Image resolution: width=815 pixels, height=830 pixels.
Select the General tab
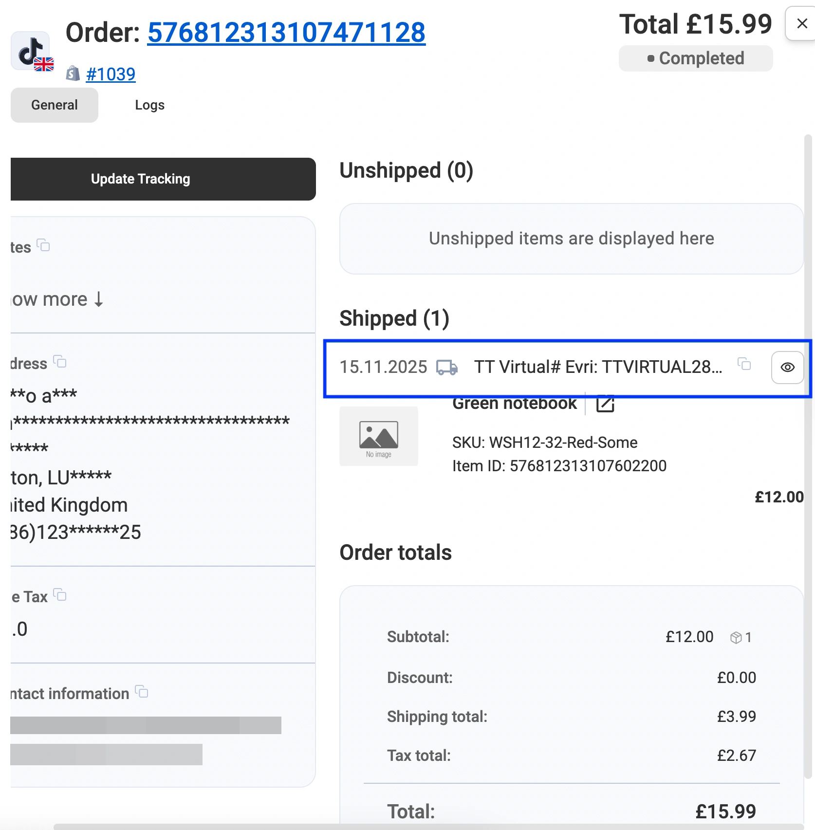55,105
